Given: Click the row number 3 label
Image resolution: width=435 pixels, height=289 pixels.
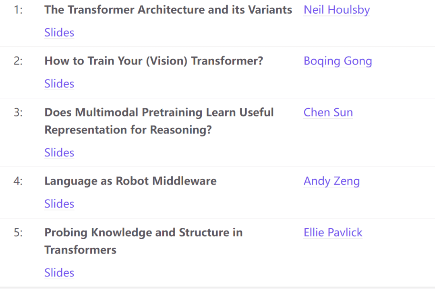Looking at the screenshot, I should coord(18,112).
